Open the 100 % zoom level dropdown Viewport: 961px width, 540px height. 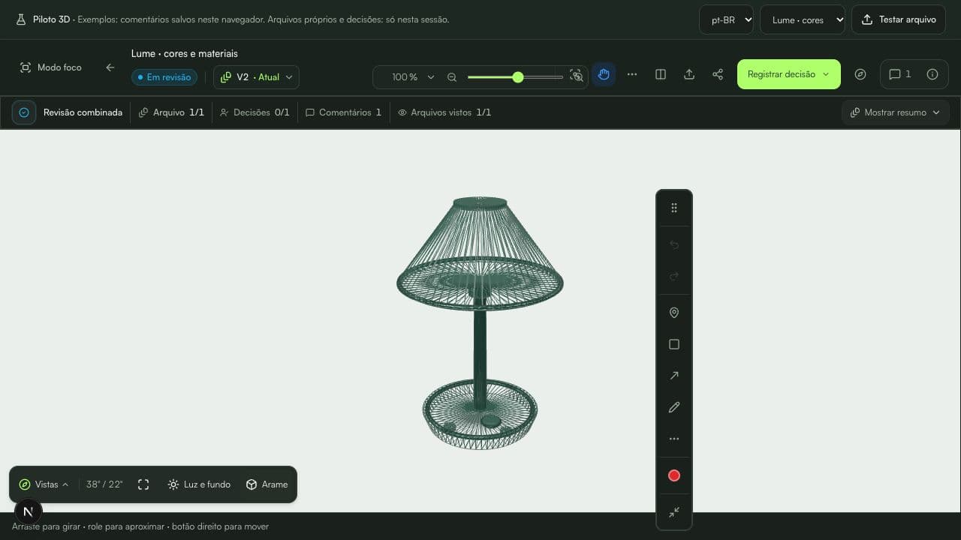[412, 76]
